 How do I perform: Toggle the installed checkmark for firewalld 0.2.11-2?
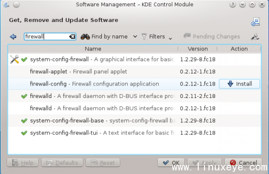pyautogui.click(x=24, y=96)
